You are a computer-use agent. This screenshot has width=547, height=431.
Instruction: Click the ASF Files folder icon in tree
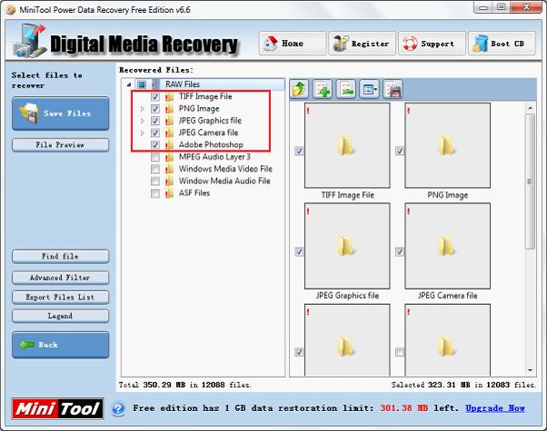[x=169, y=193]
